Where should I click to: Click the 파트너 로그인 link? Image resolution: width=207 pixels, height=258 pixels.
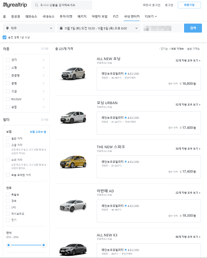pyautogui.click(x=152, y=5)
